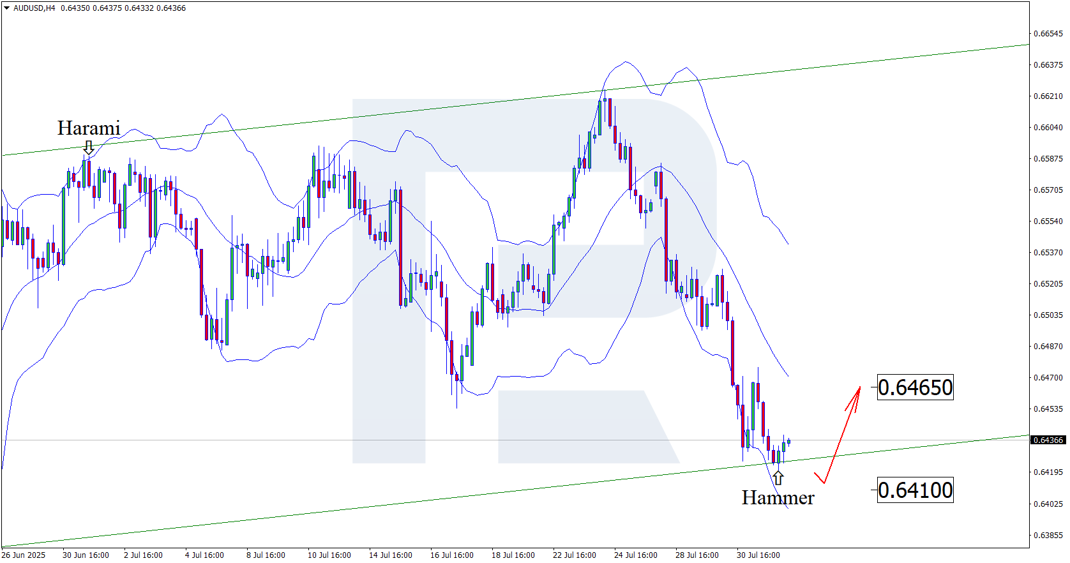
Task: Click the 28 Jul 16:00 time label
Action: pos(697,555)
